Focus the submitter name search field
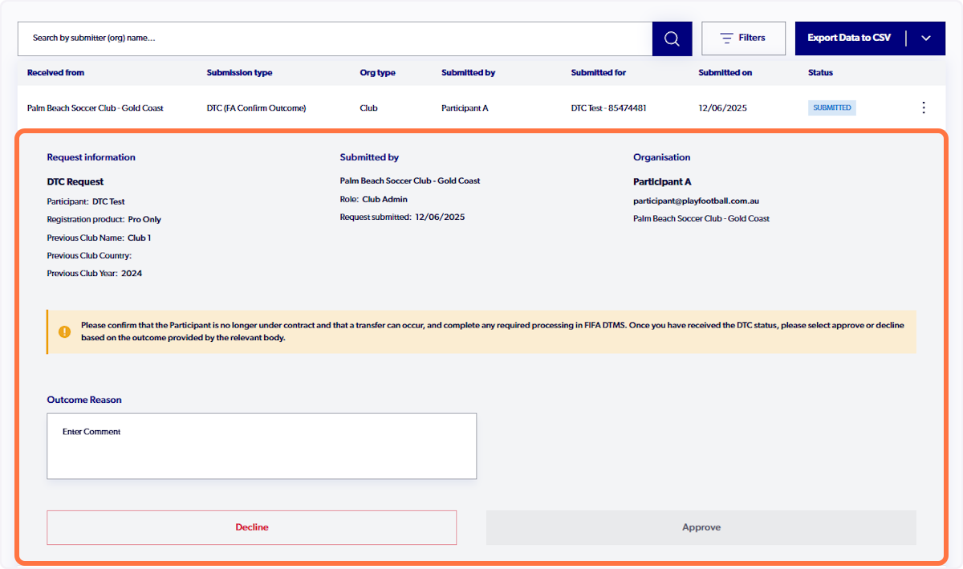 tap(335, 39)
